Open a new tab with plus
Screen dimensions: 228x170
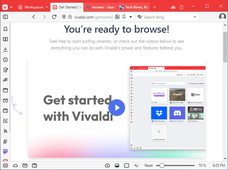pos(154,7)
